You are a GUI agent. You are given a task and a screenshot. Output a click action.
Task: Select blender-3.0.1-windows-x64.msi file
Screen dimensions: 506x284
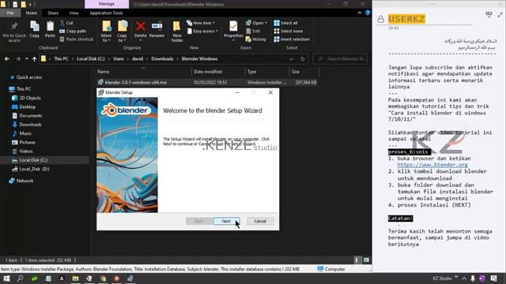pos(136,82)
